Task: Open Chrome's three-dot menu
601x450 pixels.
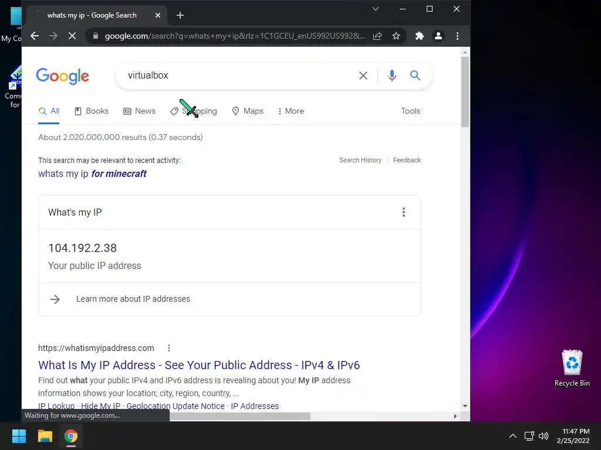Action: pyautogui.click(x=457, y=36)
